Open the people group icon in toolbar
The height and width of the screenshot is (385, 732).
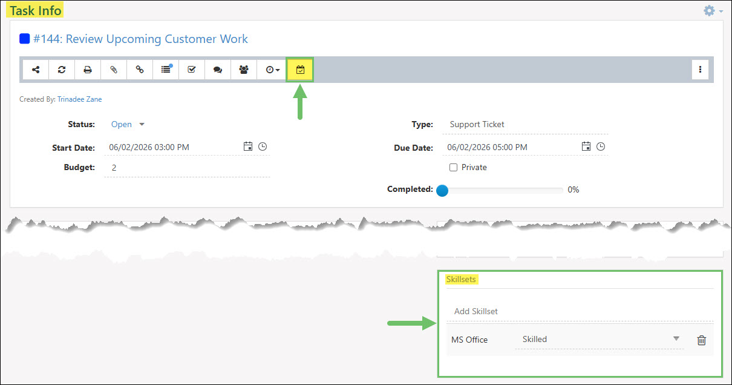pyautogui.click(x=244, y=70)
